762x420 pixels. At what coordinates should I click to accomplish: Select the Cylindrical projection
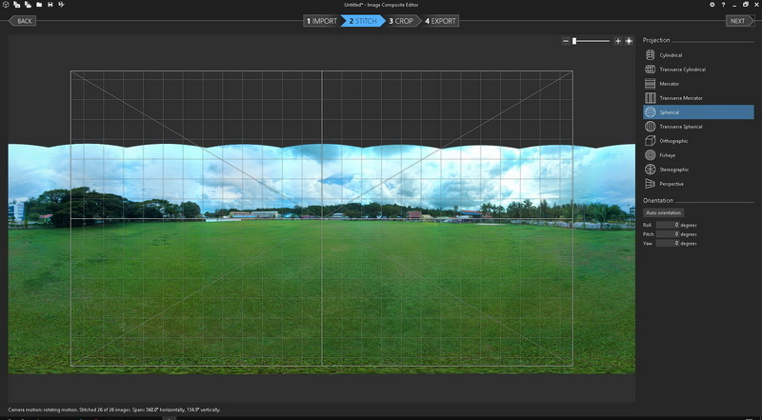(x=698, y=55)
